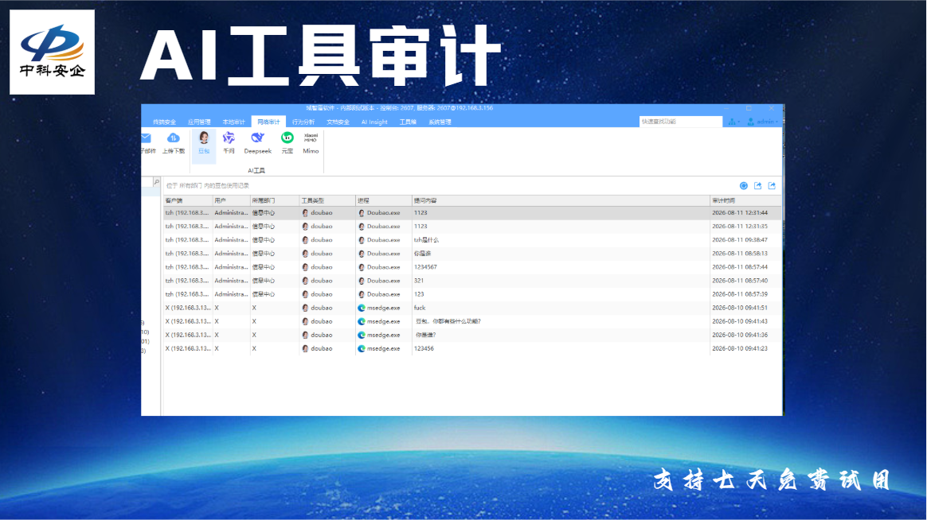
Task: Open the 工具箱 tab
Action: click(x=408, y=122)
